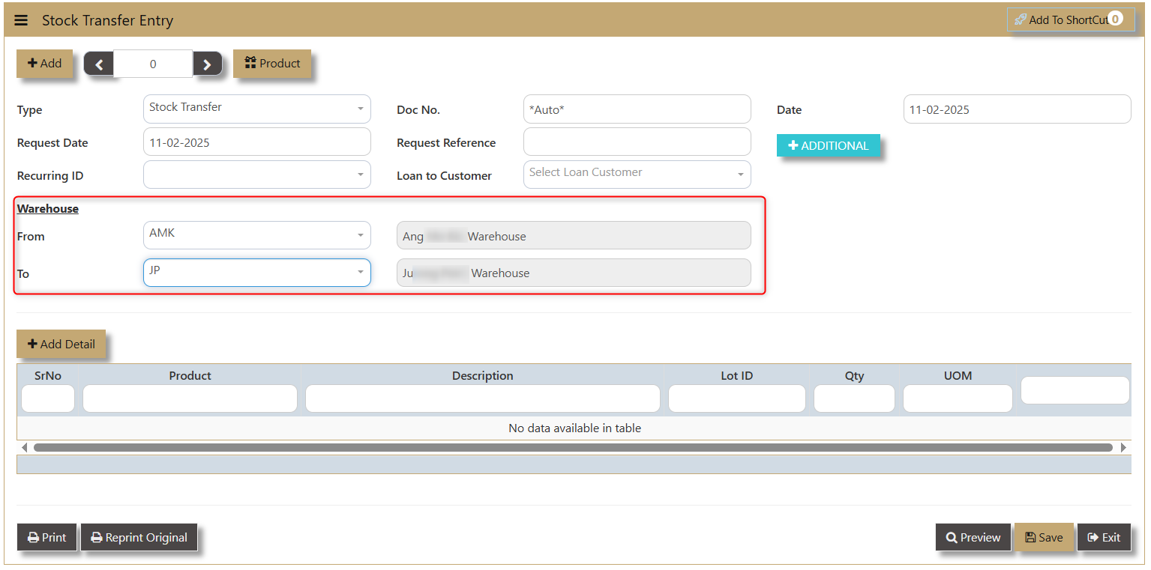
Task: Click the Add new record button
Action: (x=45, y=64)
